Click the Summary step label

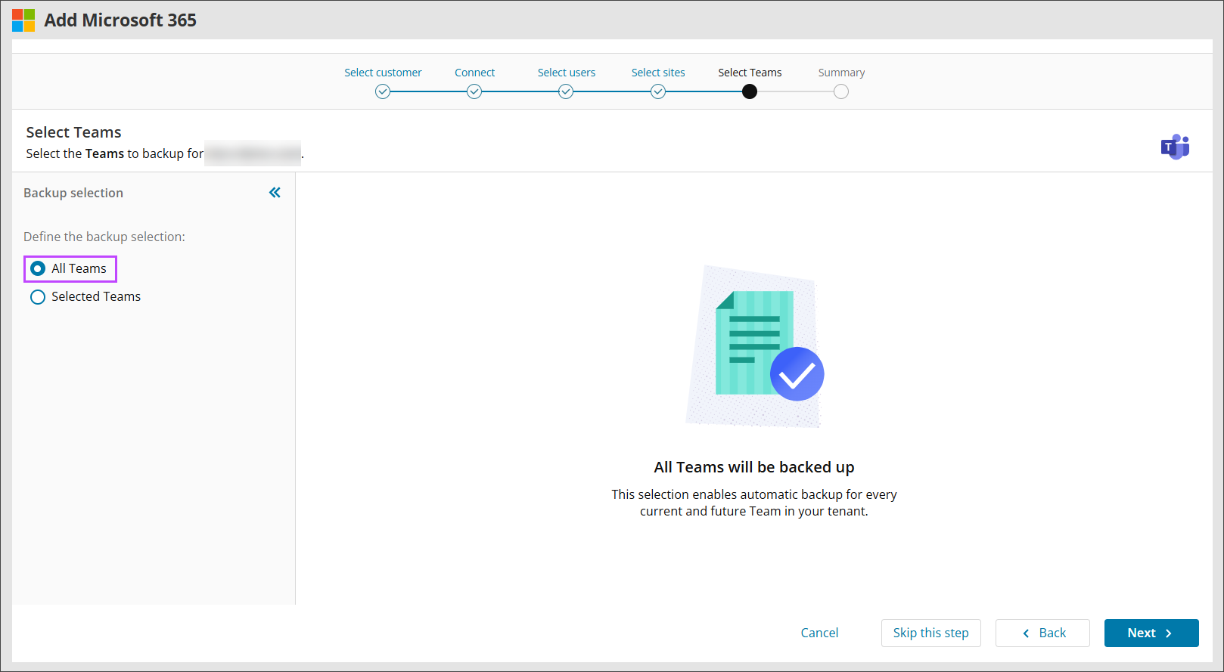[841, 73]
